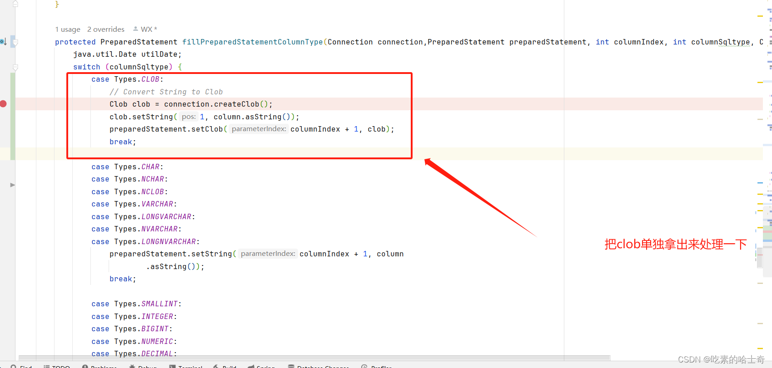Click the 'break;' after setString block

pyautogui.click(x=123, y=279)
